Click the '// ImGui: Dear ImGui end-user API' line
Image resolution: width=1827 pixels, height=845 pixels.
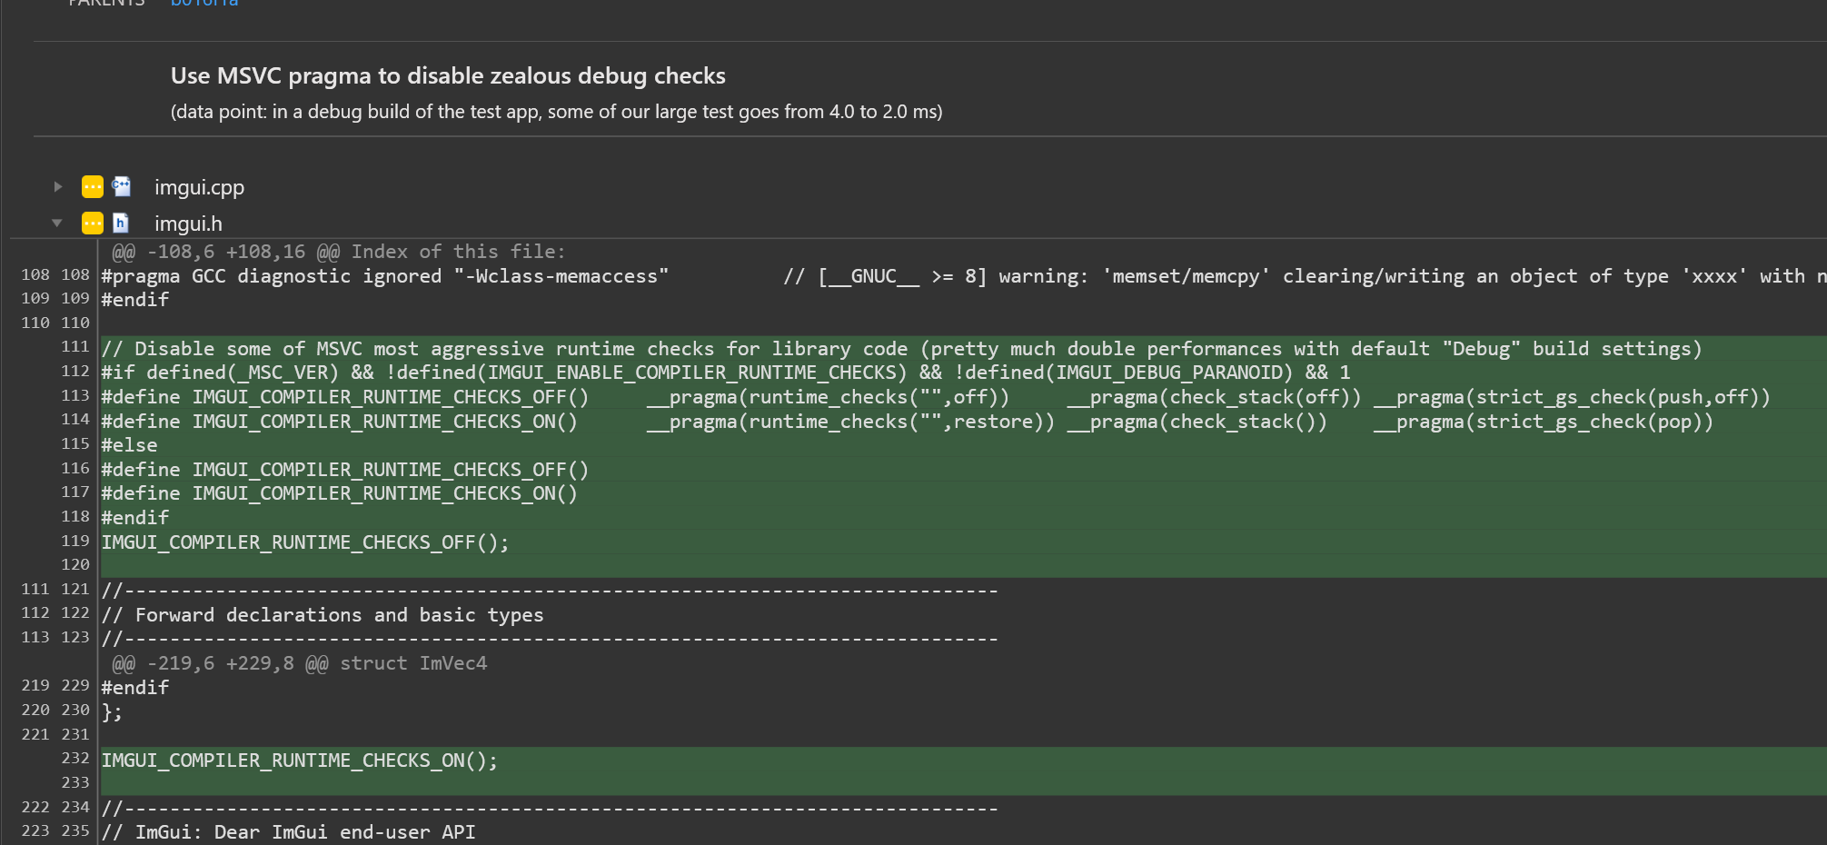(288, 832)
